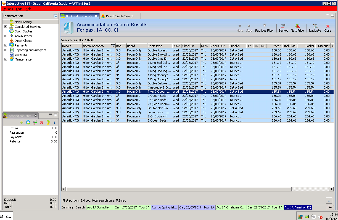
Task: Maximize the main editor tab area
Action: (332, 15)
